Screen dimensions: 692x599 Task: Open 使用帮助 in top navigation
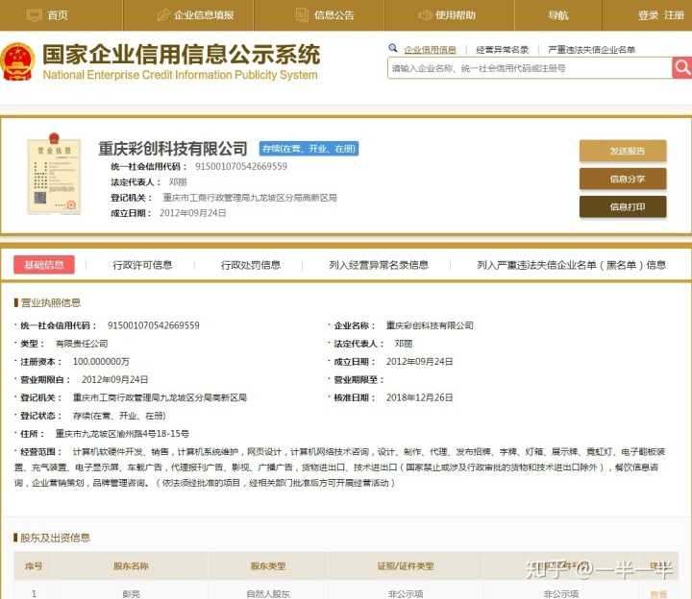click(456, 15)
